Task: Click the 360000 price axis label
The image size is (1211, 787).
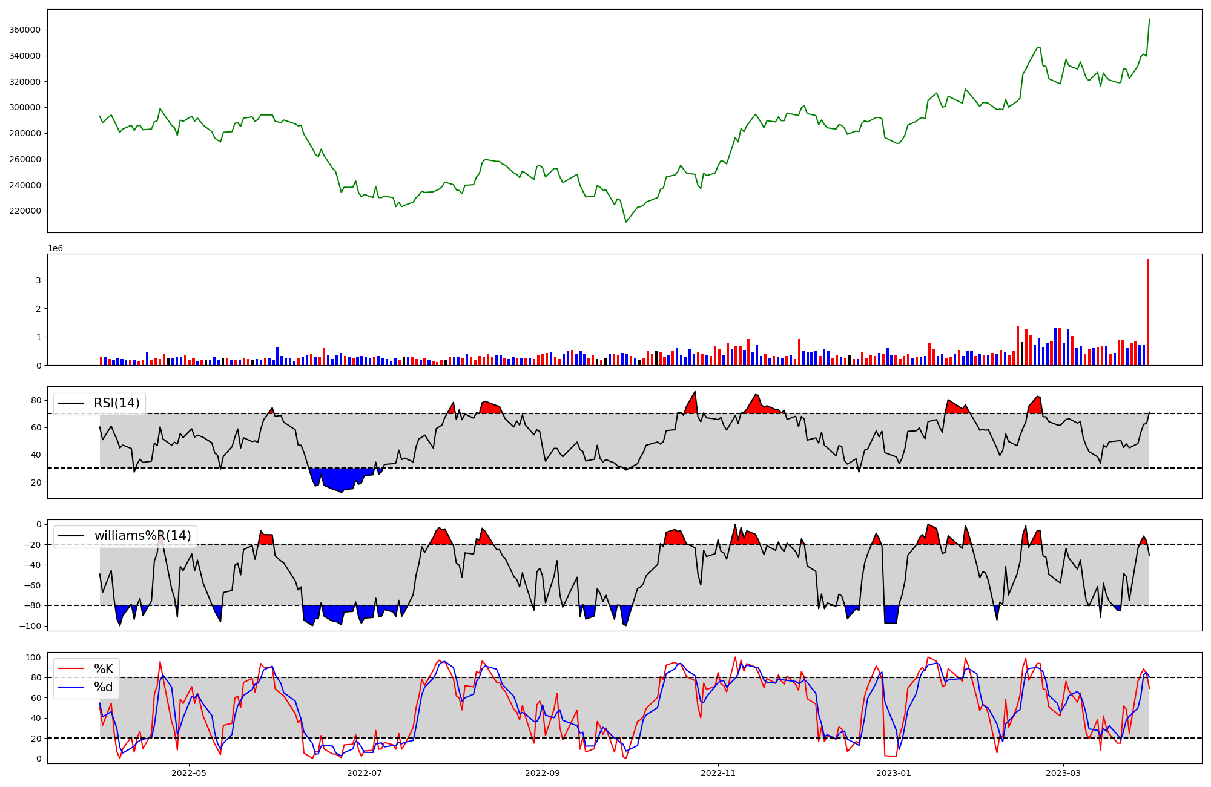Action: [25, 30]
